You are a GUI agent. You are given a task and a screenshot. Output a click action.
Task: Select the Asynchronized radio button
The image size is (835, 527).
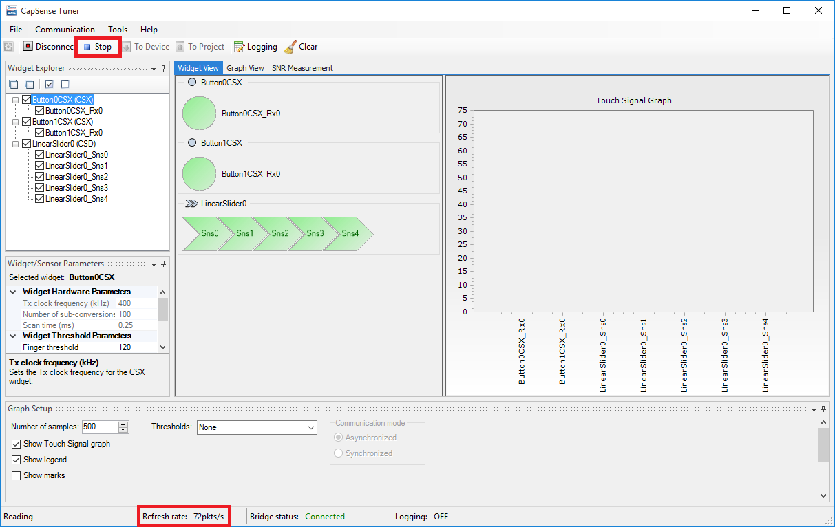point(338,438)
